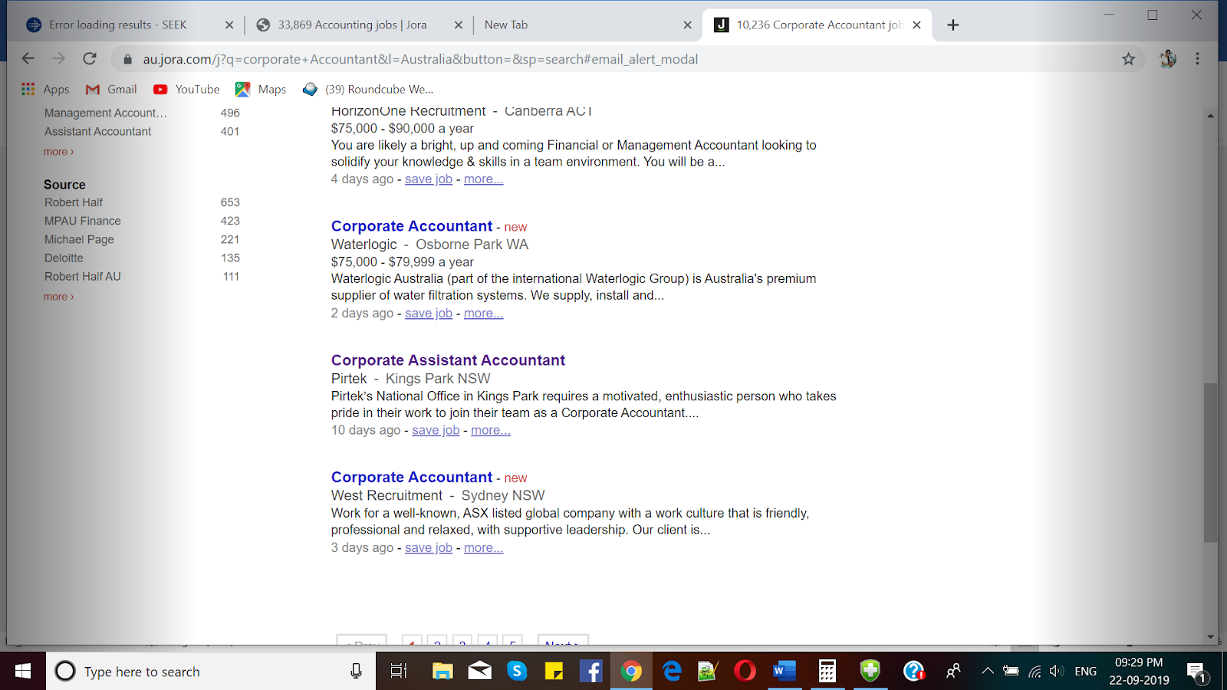
Task: Filter results by Deloitte source
Action: 64,258
